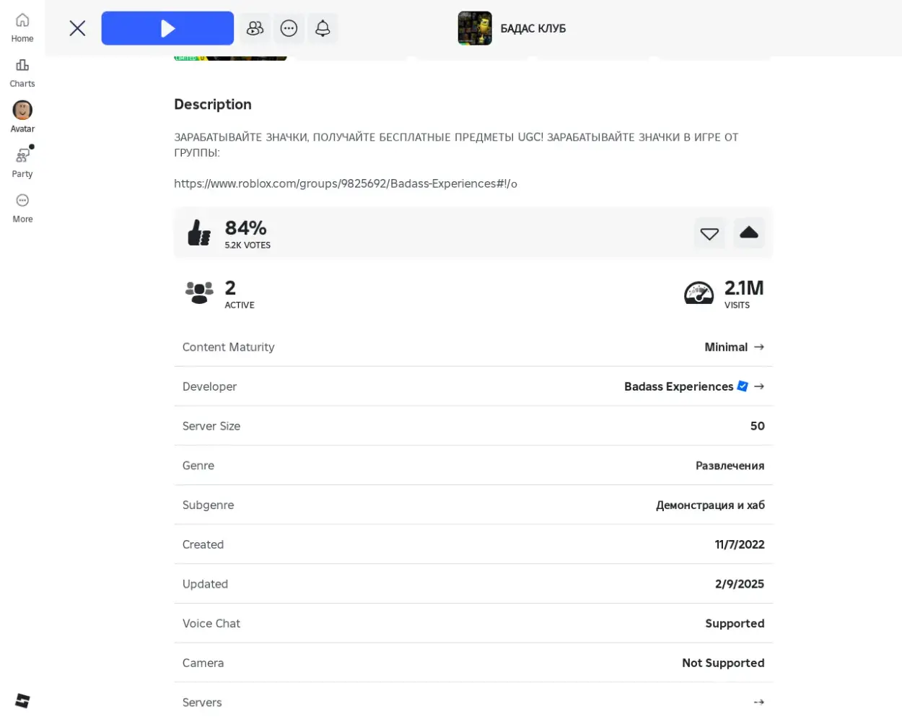The height and width of the screenshot is (722, 902).
Task: Click the Roblox logo icon
Action: [22, 700]
